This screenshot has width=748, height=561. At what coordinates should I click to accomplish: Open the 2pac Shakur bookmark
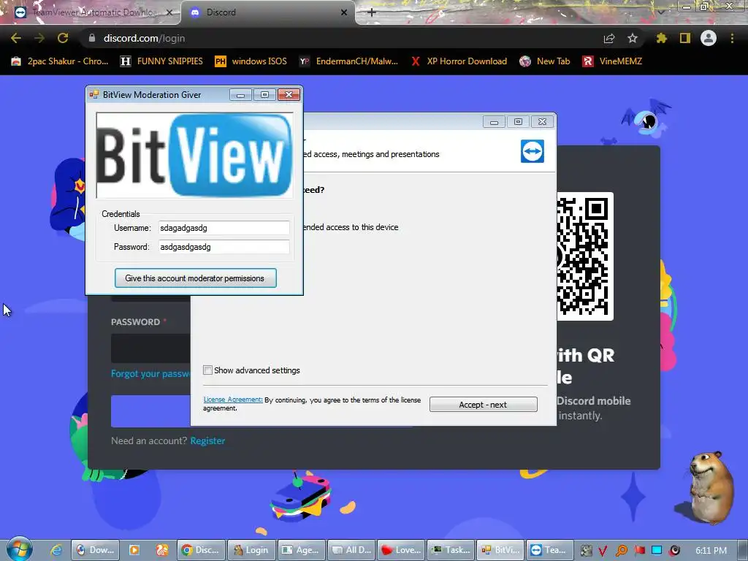[x=60, y=61]
